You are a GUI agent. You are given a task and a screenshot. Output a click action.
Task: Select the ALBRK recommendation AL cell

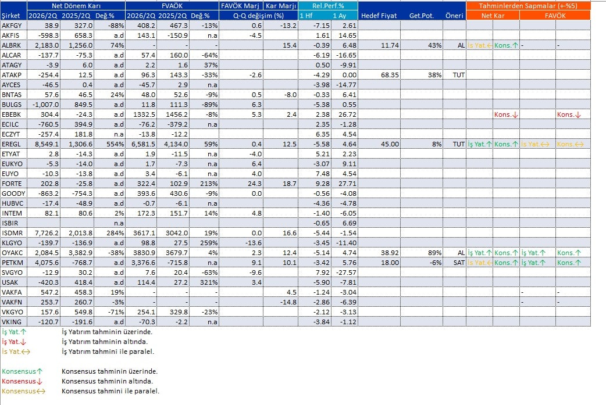454,45
